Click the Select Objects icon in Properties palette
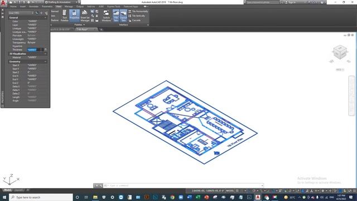Image resolution: width=357 pixels, height=201 pixels. [x=41, y=13]
